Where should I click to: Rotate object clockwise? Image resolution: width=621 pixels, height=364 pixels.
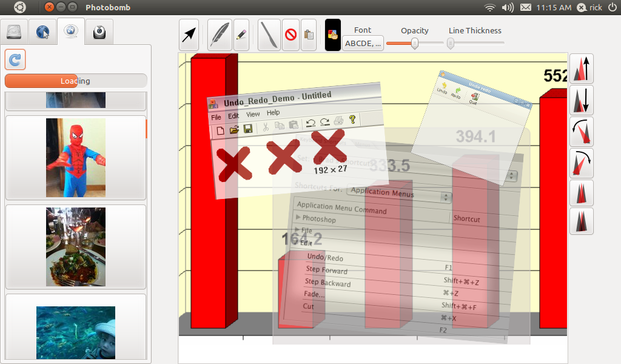pyautogui.click(x=582, y=163)
